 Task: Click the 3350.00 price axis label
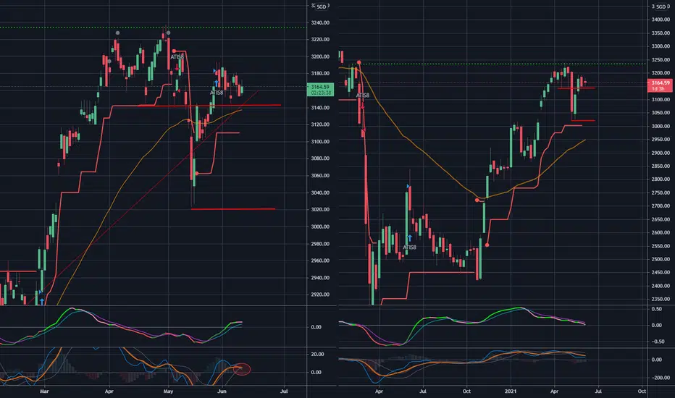tap(661, 33)
